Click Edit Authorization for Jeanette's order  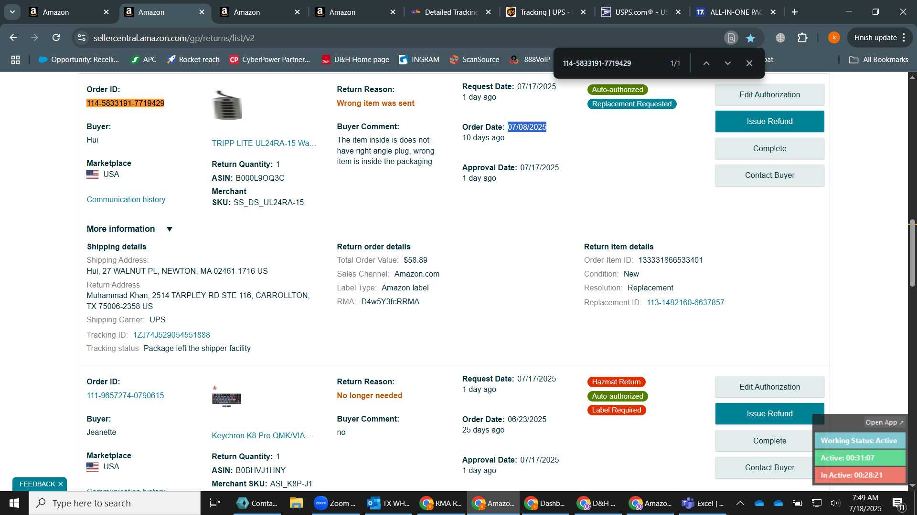(x=769, y=387)
